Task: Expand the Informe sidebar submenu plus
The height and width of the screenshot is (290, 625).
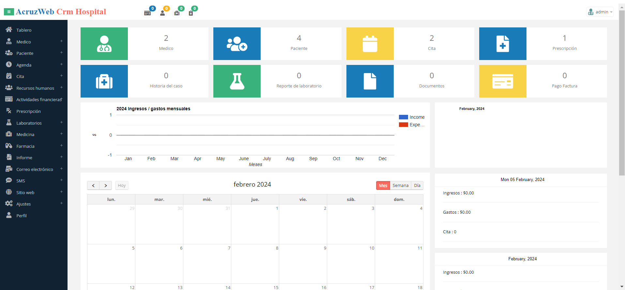Action: click(x=61, y=157)
